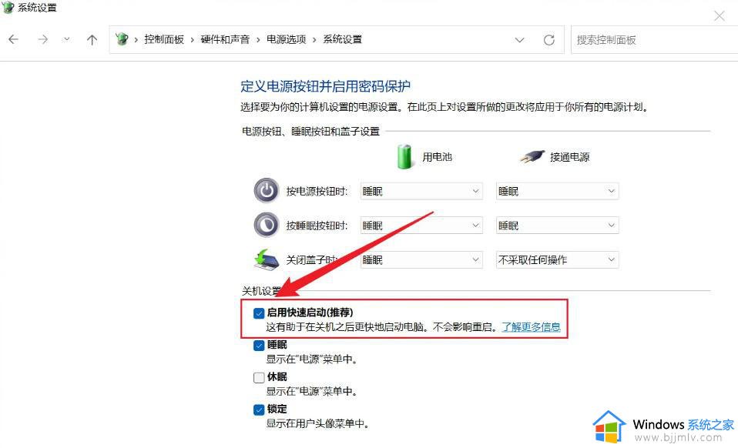Click the 定义电源按钮并启用密码保护 heading

325,86
